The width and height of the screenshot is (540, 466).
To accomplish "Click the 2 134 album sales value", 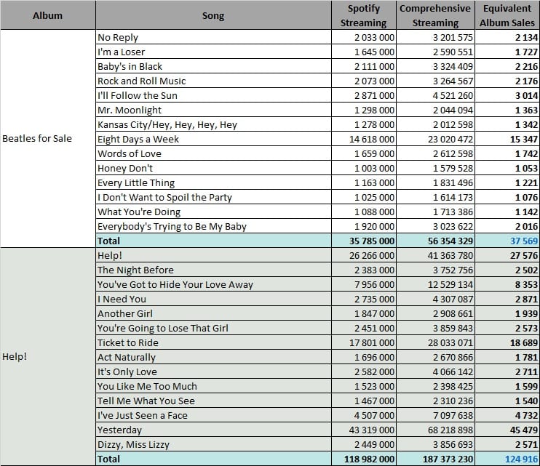I will click(x=507, y=37).
